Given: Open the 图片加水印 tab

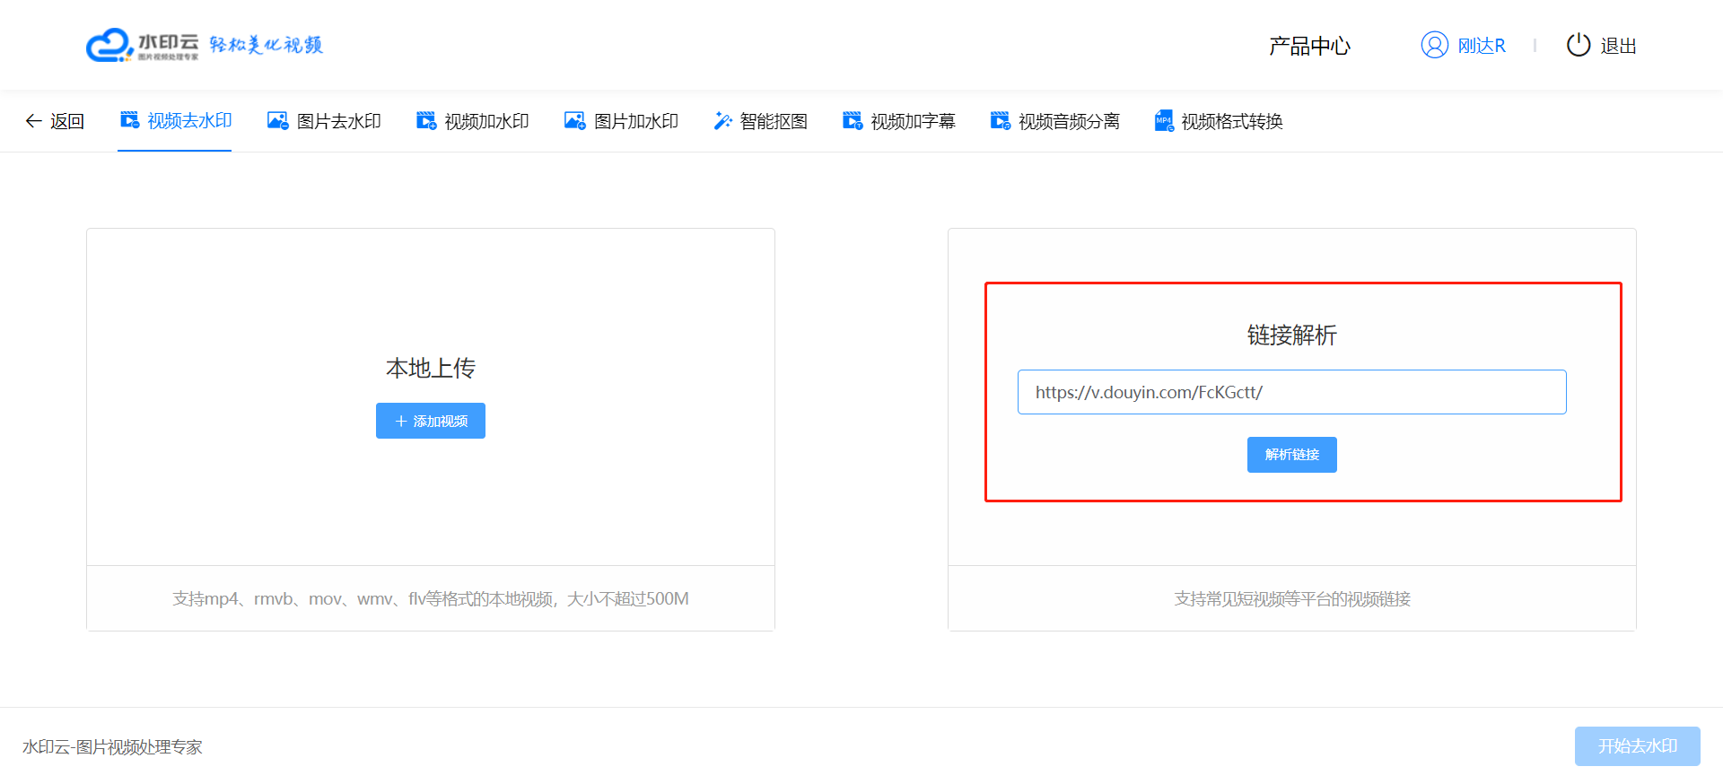Looking at the screenshot, I should pyautogui.click(x=622, y=121).
